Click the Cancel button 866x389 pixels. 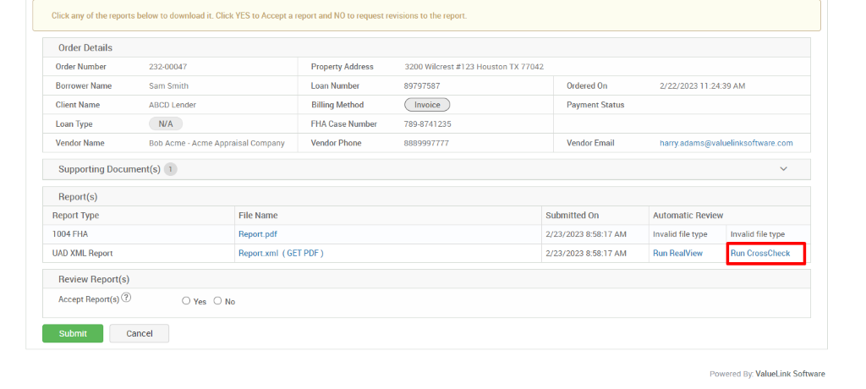[x=140, y=333]
